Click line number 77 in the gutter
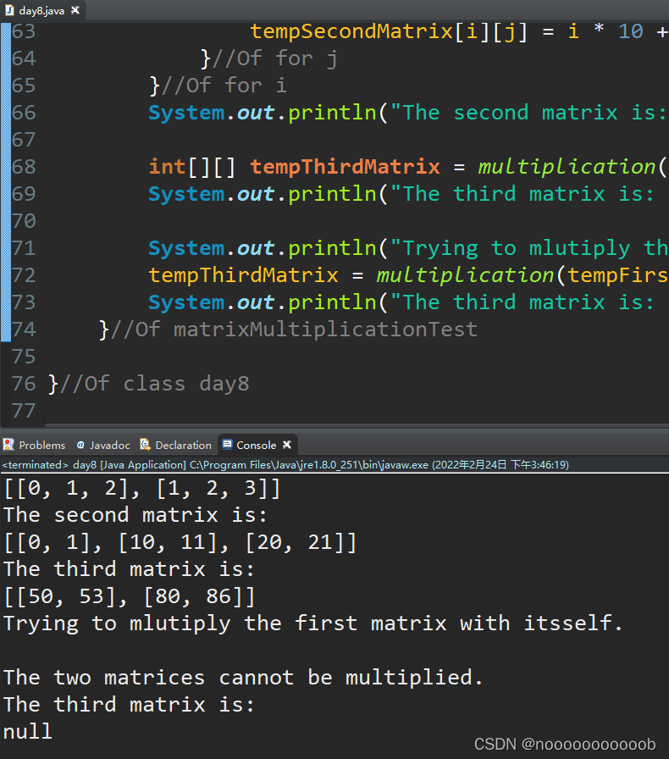This screenshot has height=759, width=669. click(24, 412)
